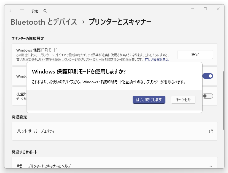Viewport: 228px width, 173px height.
Task: Maximize the 設定 window
Action: tap(205, 9)
